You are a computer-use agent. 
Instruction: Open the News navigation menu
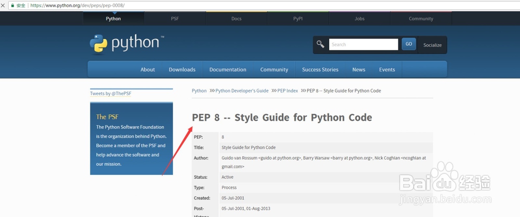[x=359, y=70]
